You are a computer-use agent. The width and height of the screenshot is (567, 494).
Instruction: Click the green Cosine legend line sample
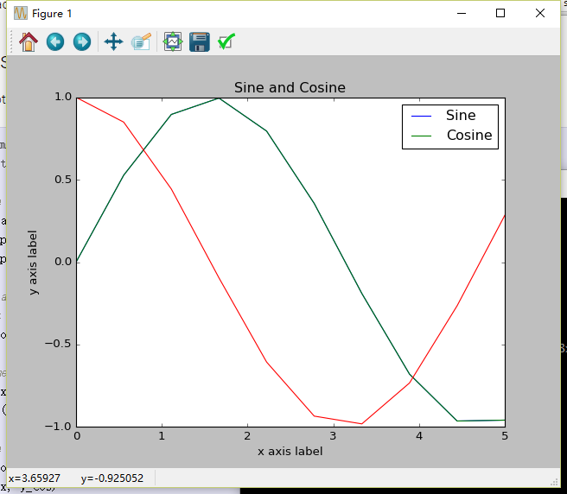[421, 136]
